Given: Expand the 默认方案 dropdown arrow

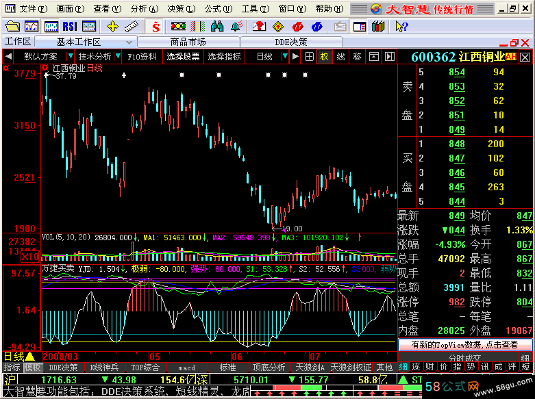Looking at the screenshot, I should (71, 56).
